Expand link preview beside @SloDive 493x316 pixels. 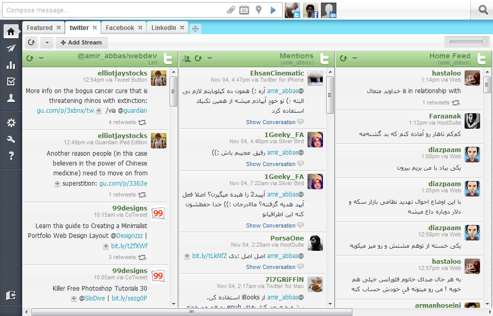coord(73,299)
